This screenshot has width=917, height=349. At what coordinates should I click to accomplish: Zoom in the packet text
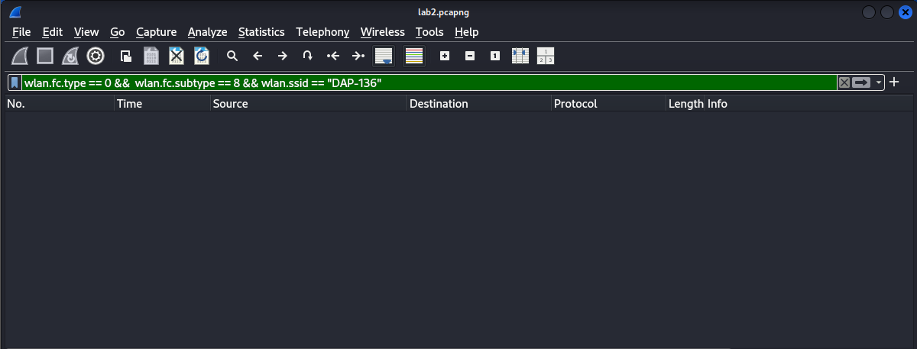pyautogui.click(x=445, y=56)
